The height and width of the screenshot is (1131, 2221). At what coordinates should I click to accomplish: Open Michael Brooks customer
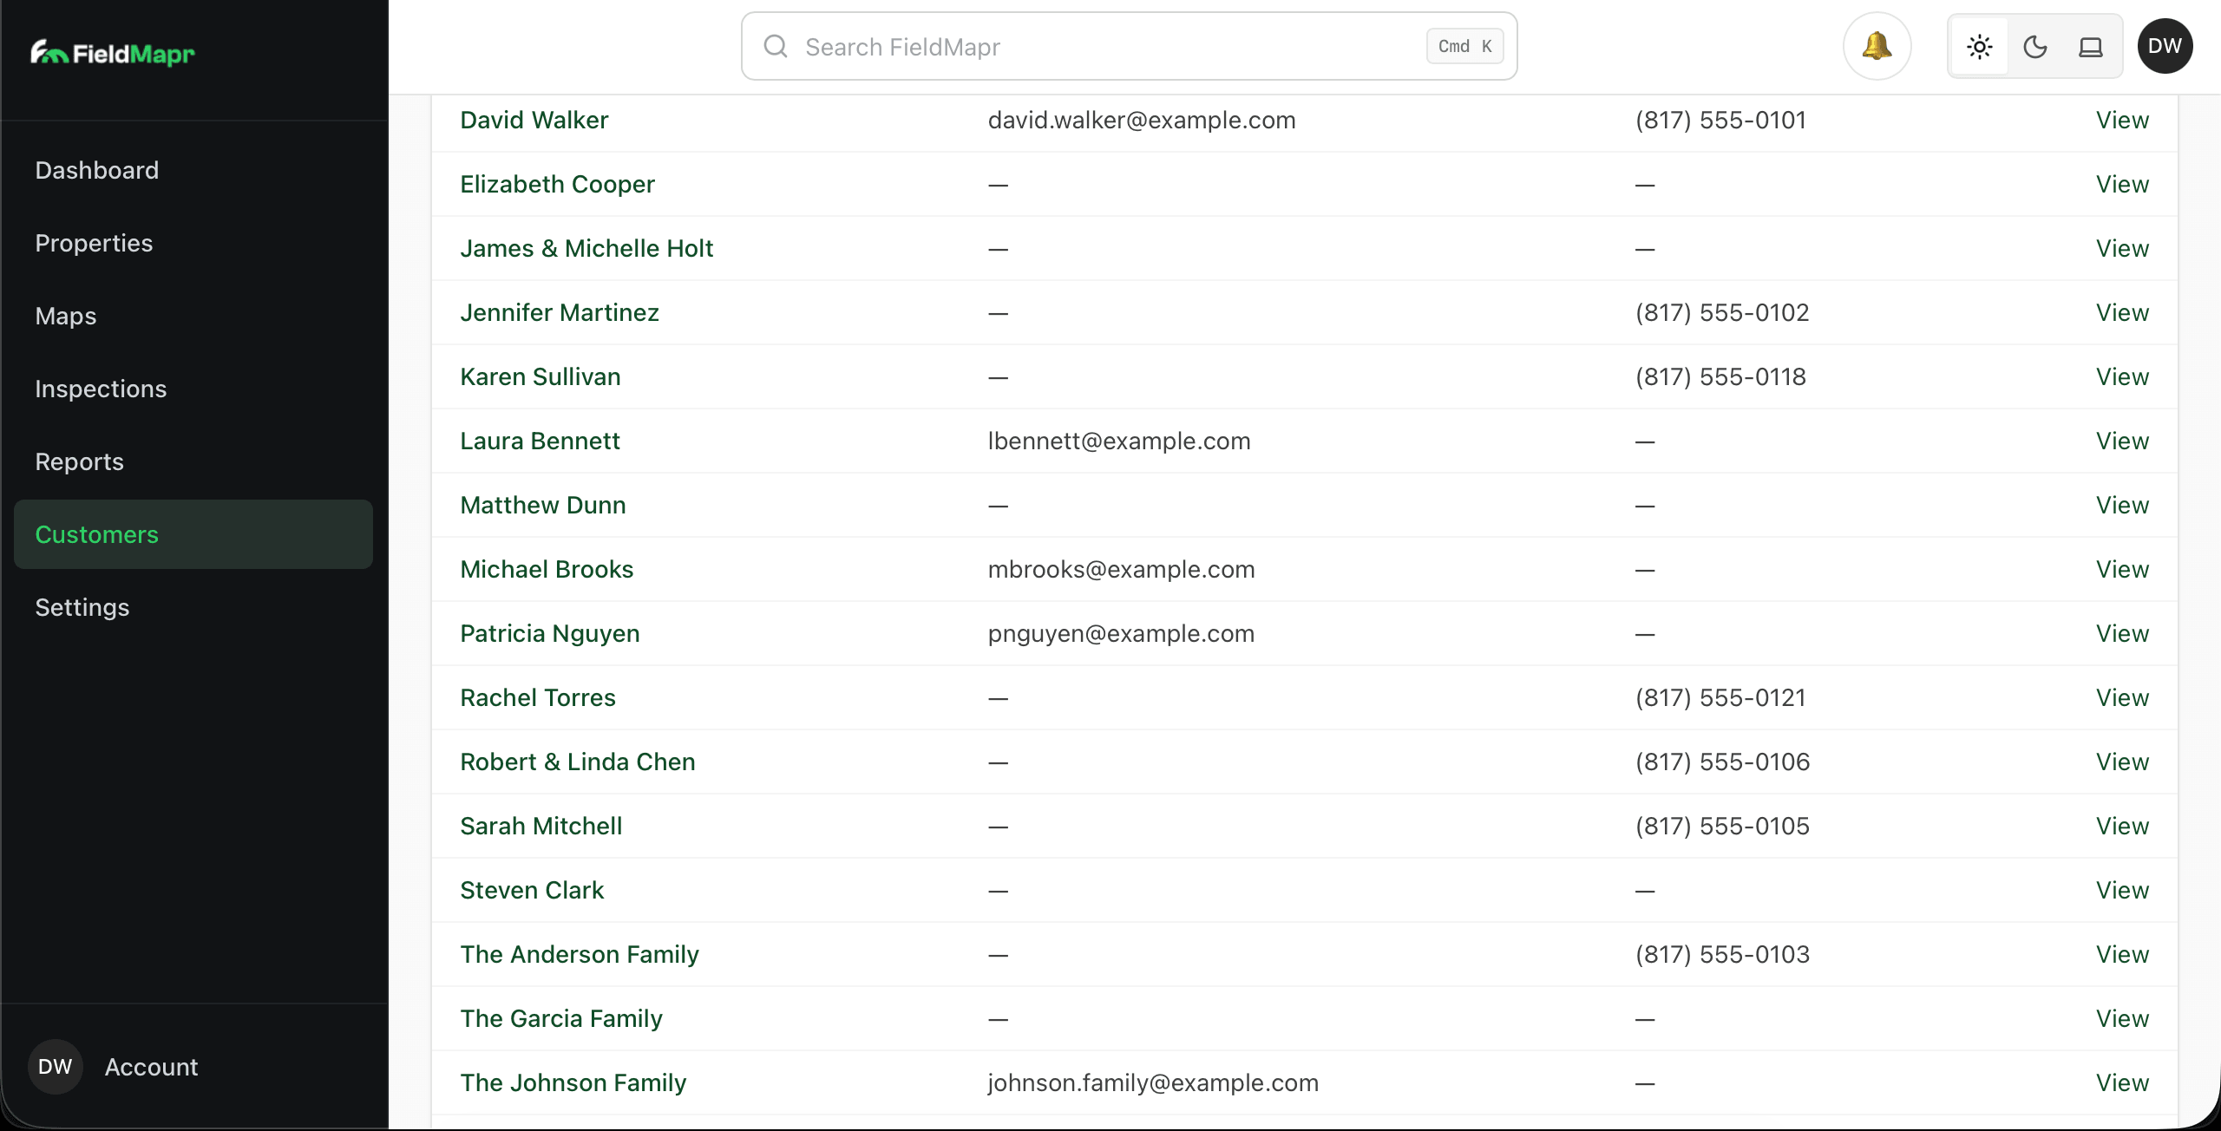pyautogui.click(x=547, y=569)
